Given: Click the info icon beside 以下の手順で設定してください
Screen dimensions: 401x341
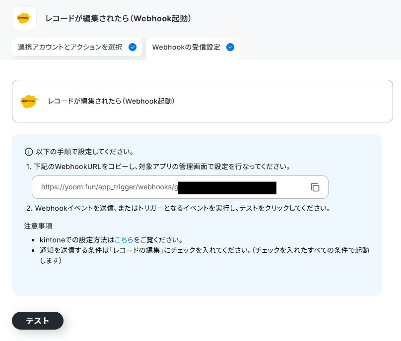Looking at the screenshot, I should pyautogui.click(x=29, y=152).
